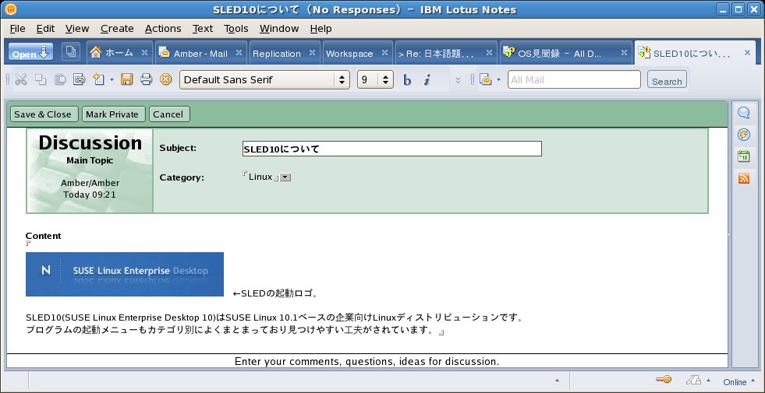
Task: Expand the Category Linux dropdown arrow
Action: [x=286, y=177]
